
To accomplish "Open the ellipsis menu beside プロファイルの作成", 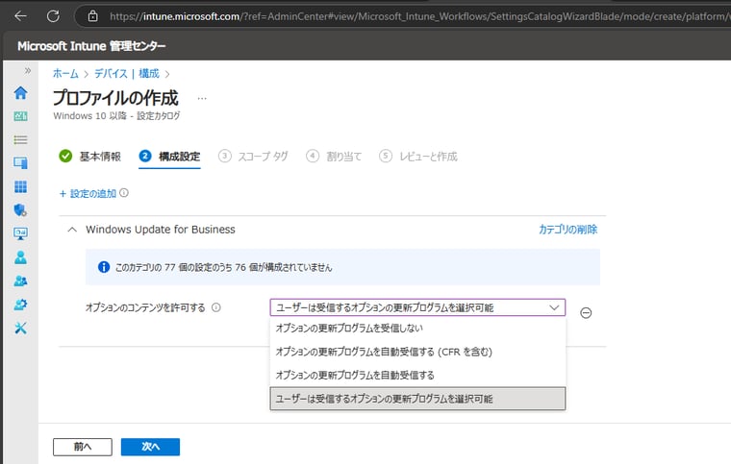I will click(202, 98).
